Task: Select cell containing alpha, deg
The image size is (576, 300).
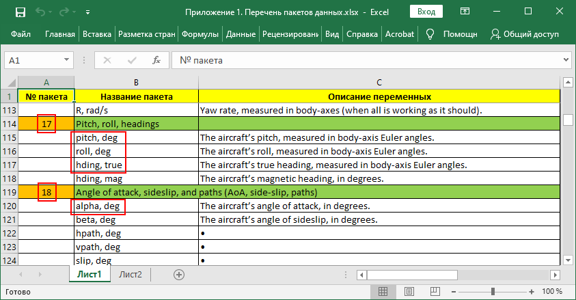Action: coord(99,206)
